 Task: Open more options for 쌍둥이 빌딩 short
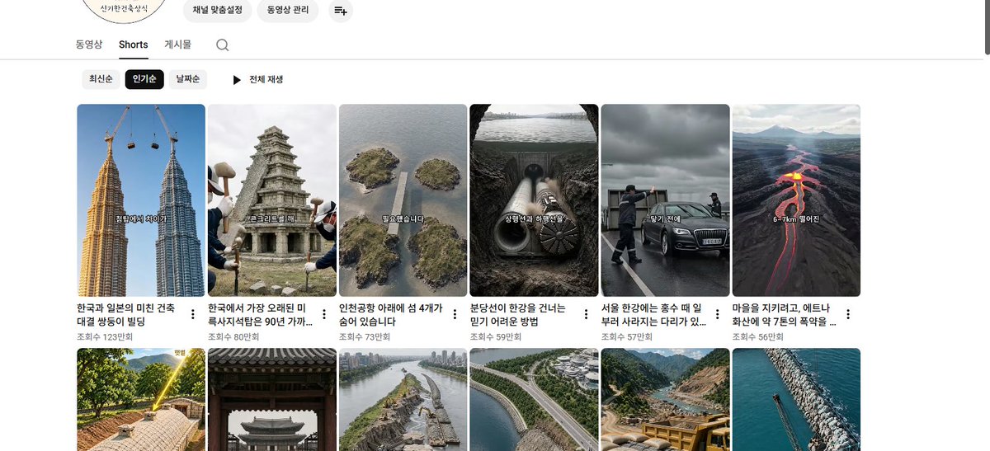(193, 314)
